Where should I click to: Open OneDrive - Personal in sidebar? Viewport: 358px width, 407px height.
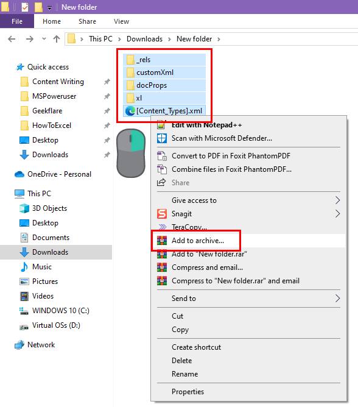coord(59,174)
